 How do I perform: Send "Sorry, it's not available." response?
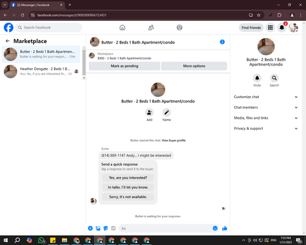point(128,197)
